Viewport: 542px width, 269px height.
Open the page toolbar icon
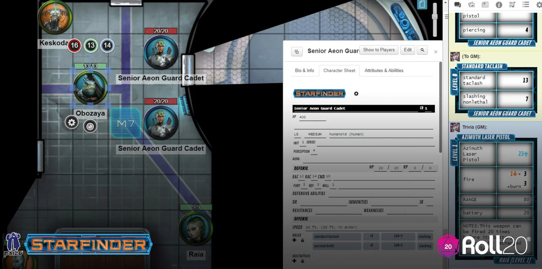tap(422, 4)
